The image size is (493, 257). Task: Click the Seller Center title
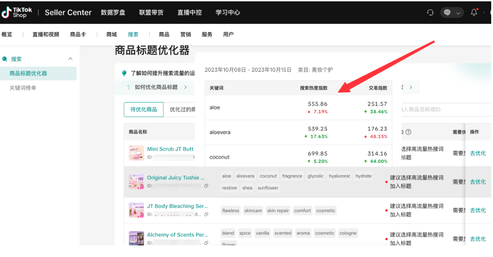click(68, 13)
